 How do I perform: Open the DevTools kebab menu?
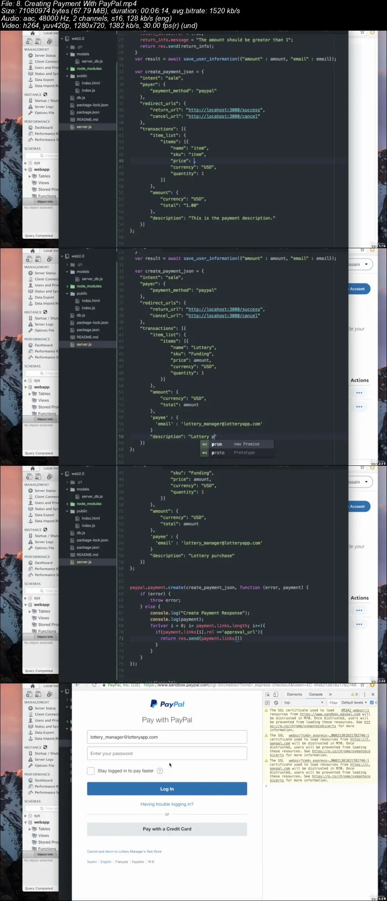[x=365, y=694]
